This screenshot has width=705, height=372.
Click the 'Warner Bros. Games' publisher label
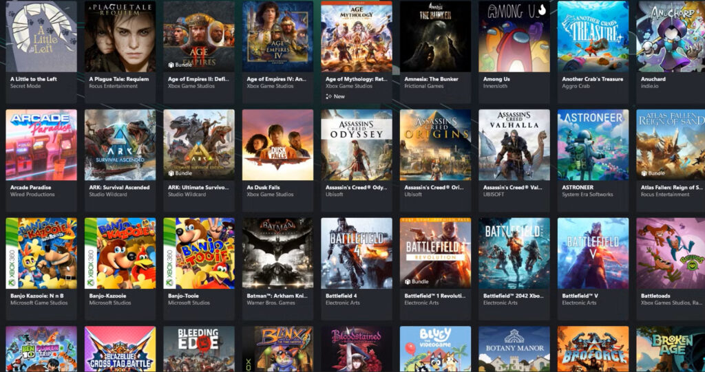click(271, 303)
